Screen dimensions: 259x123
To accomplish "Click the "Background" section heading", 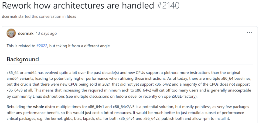I will (x=23, y=59).
